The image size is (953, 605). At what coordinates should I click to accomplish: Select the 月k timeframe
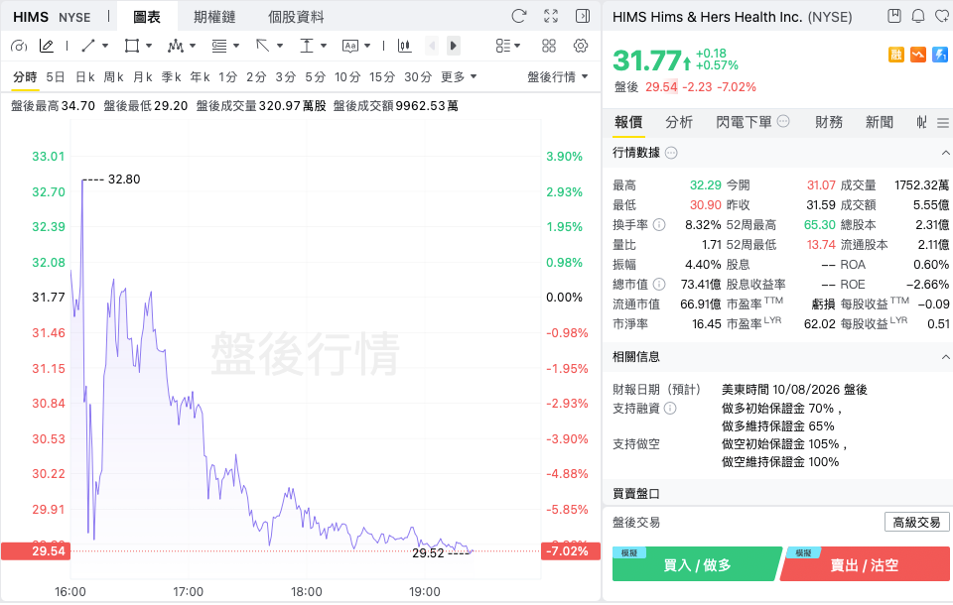point(143,76)
